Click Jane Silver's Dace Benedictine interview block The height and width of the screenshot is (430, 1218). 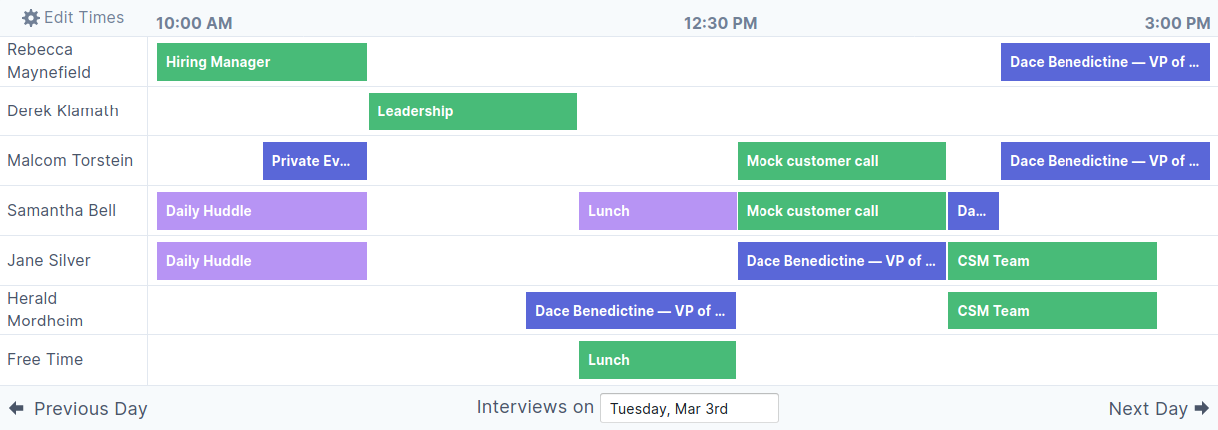(841, 261)
